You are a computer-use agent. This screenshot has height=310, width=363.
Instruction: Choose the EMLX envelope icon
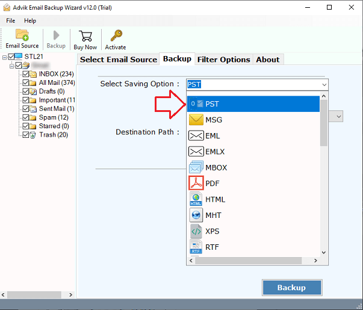pos(196,152)
